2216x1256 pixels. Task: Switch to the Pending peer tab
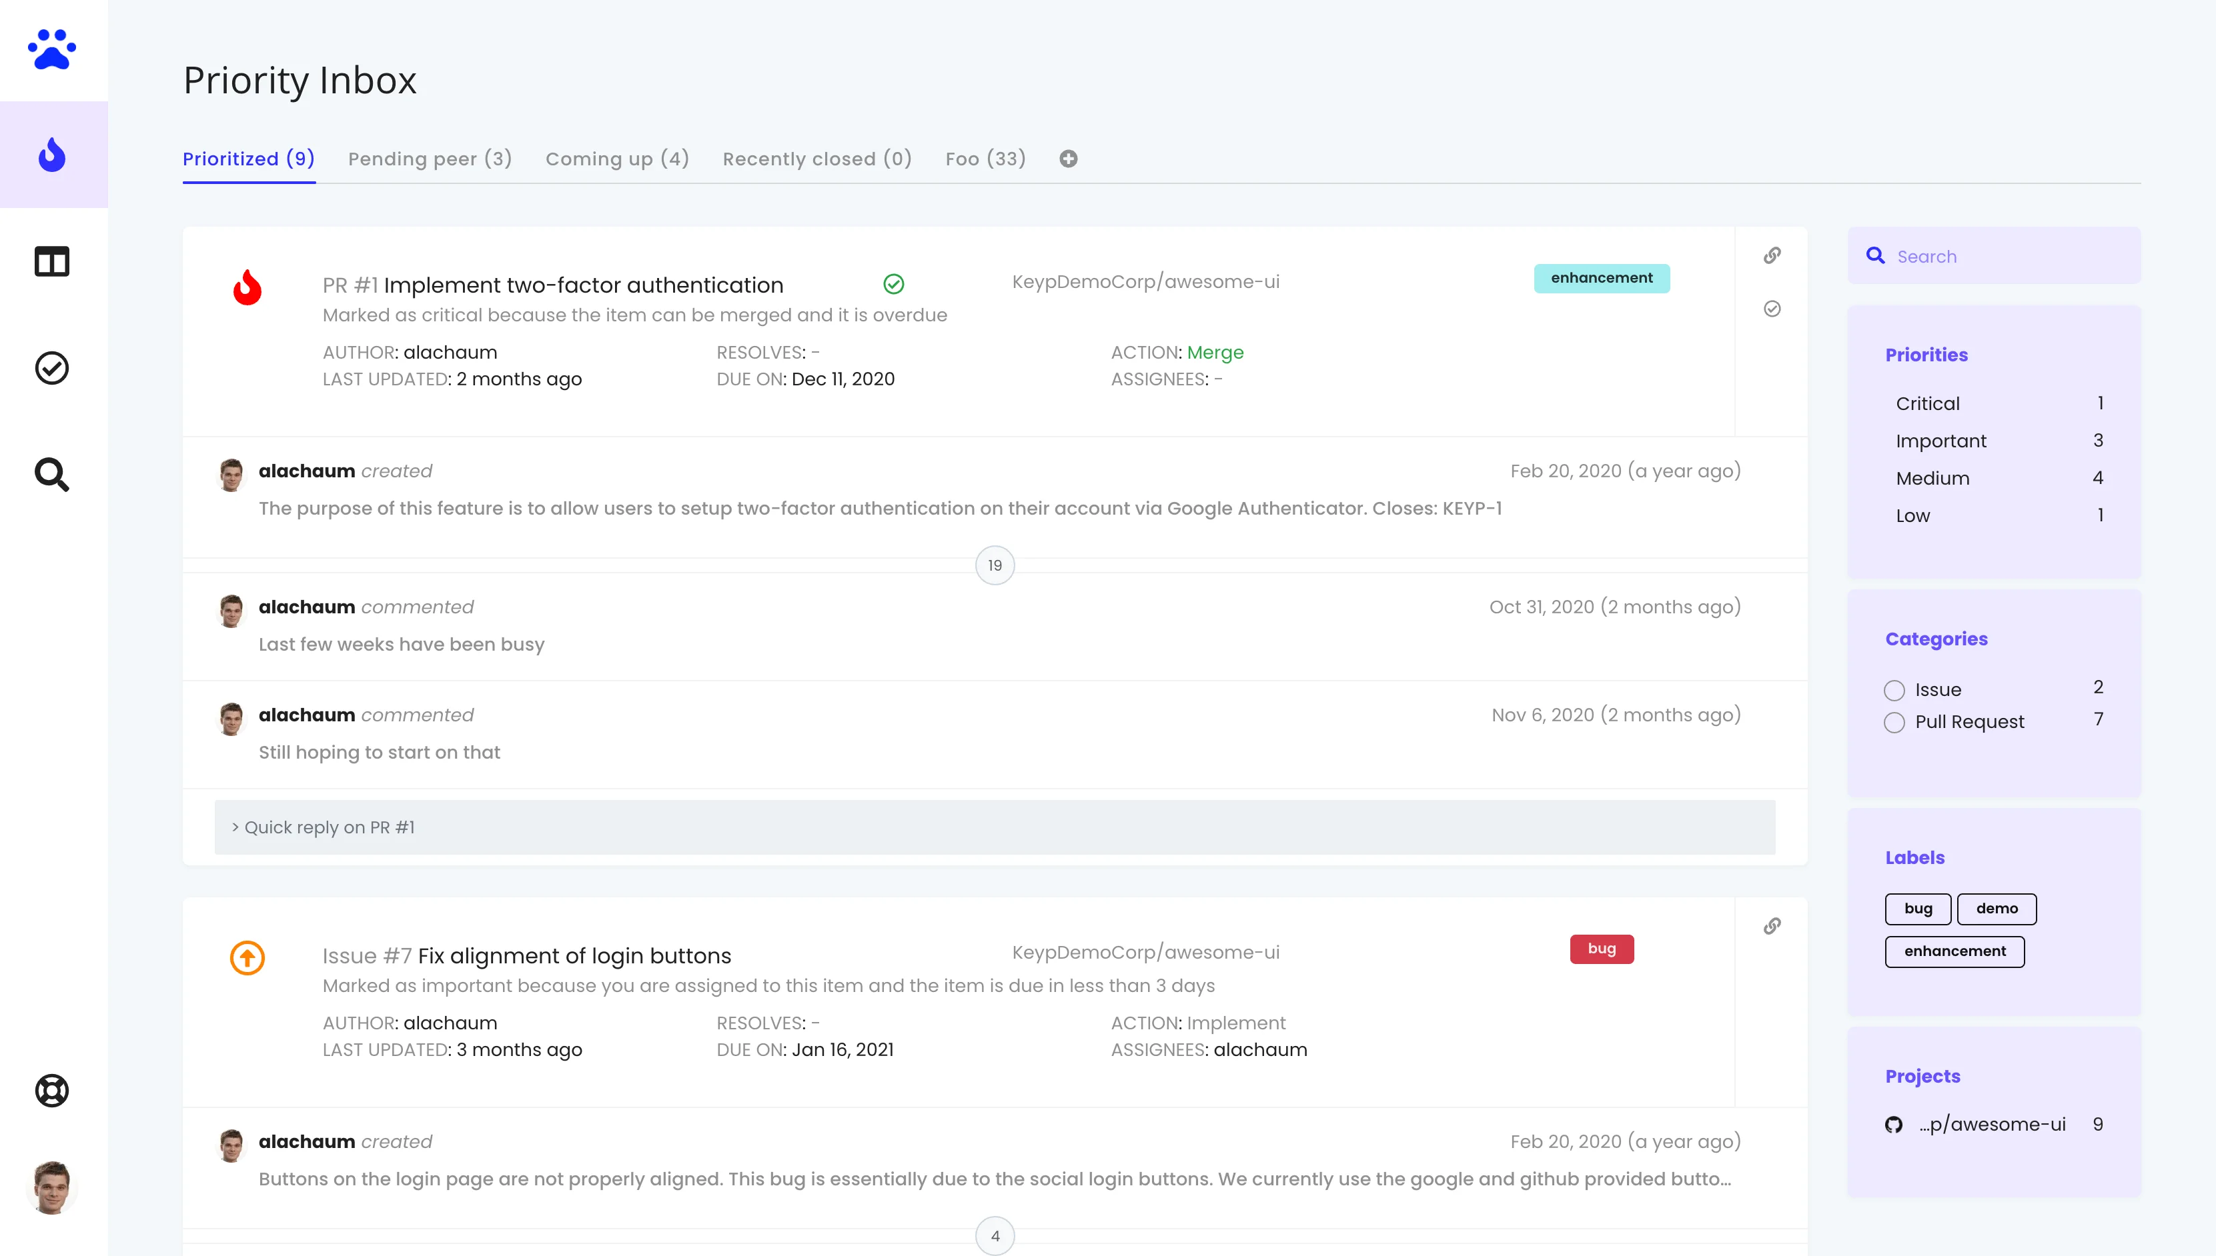click(x=430, y=159)
